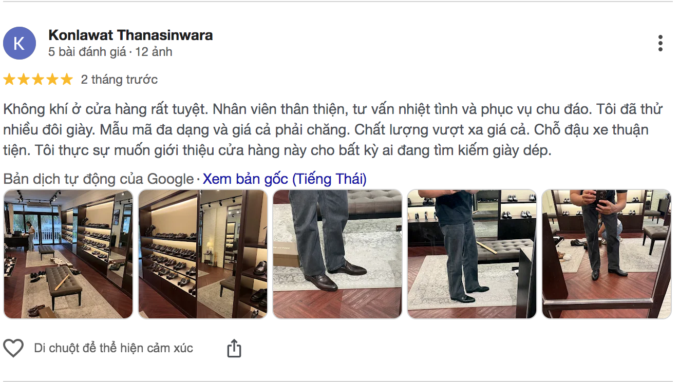Open second photo showing shoe display shelves
Viewport: 679px width, 382px height.
(203, 254)
